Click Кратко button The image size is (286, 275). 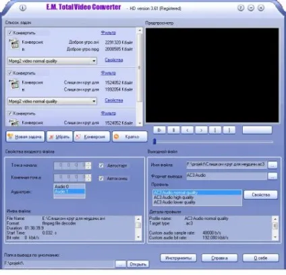coord(130,136)
